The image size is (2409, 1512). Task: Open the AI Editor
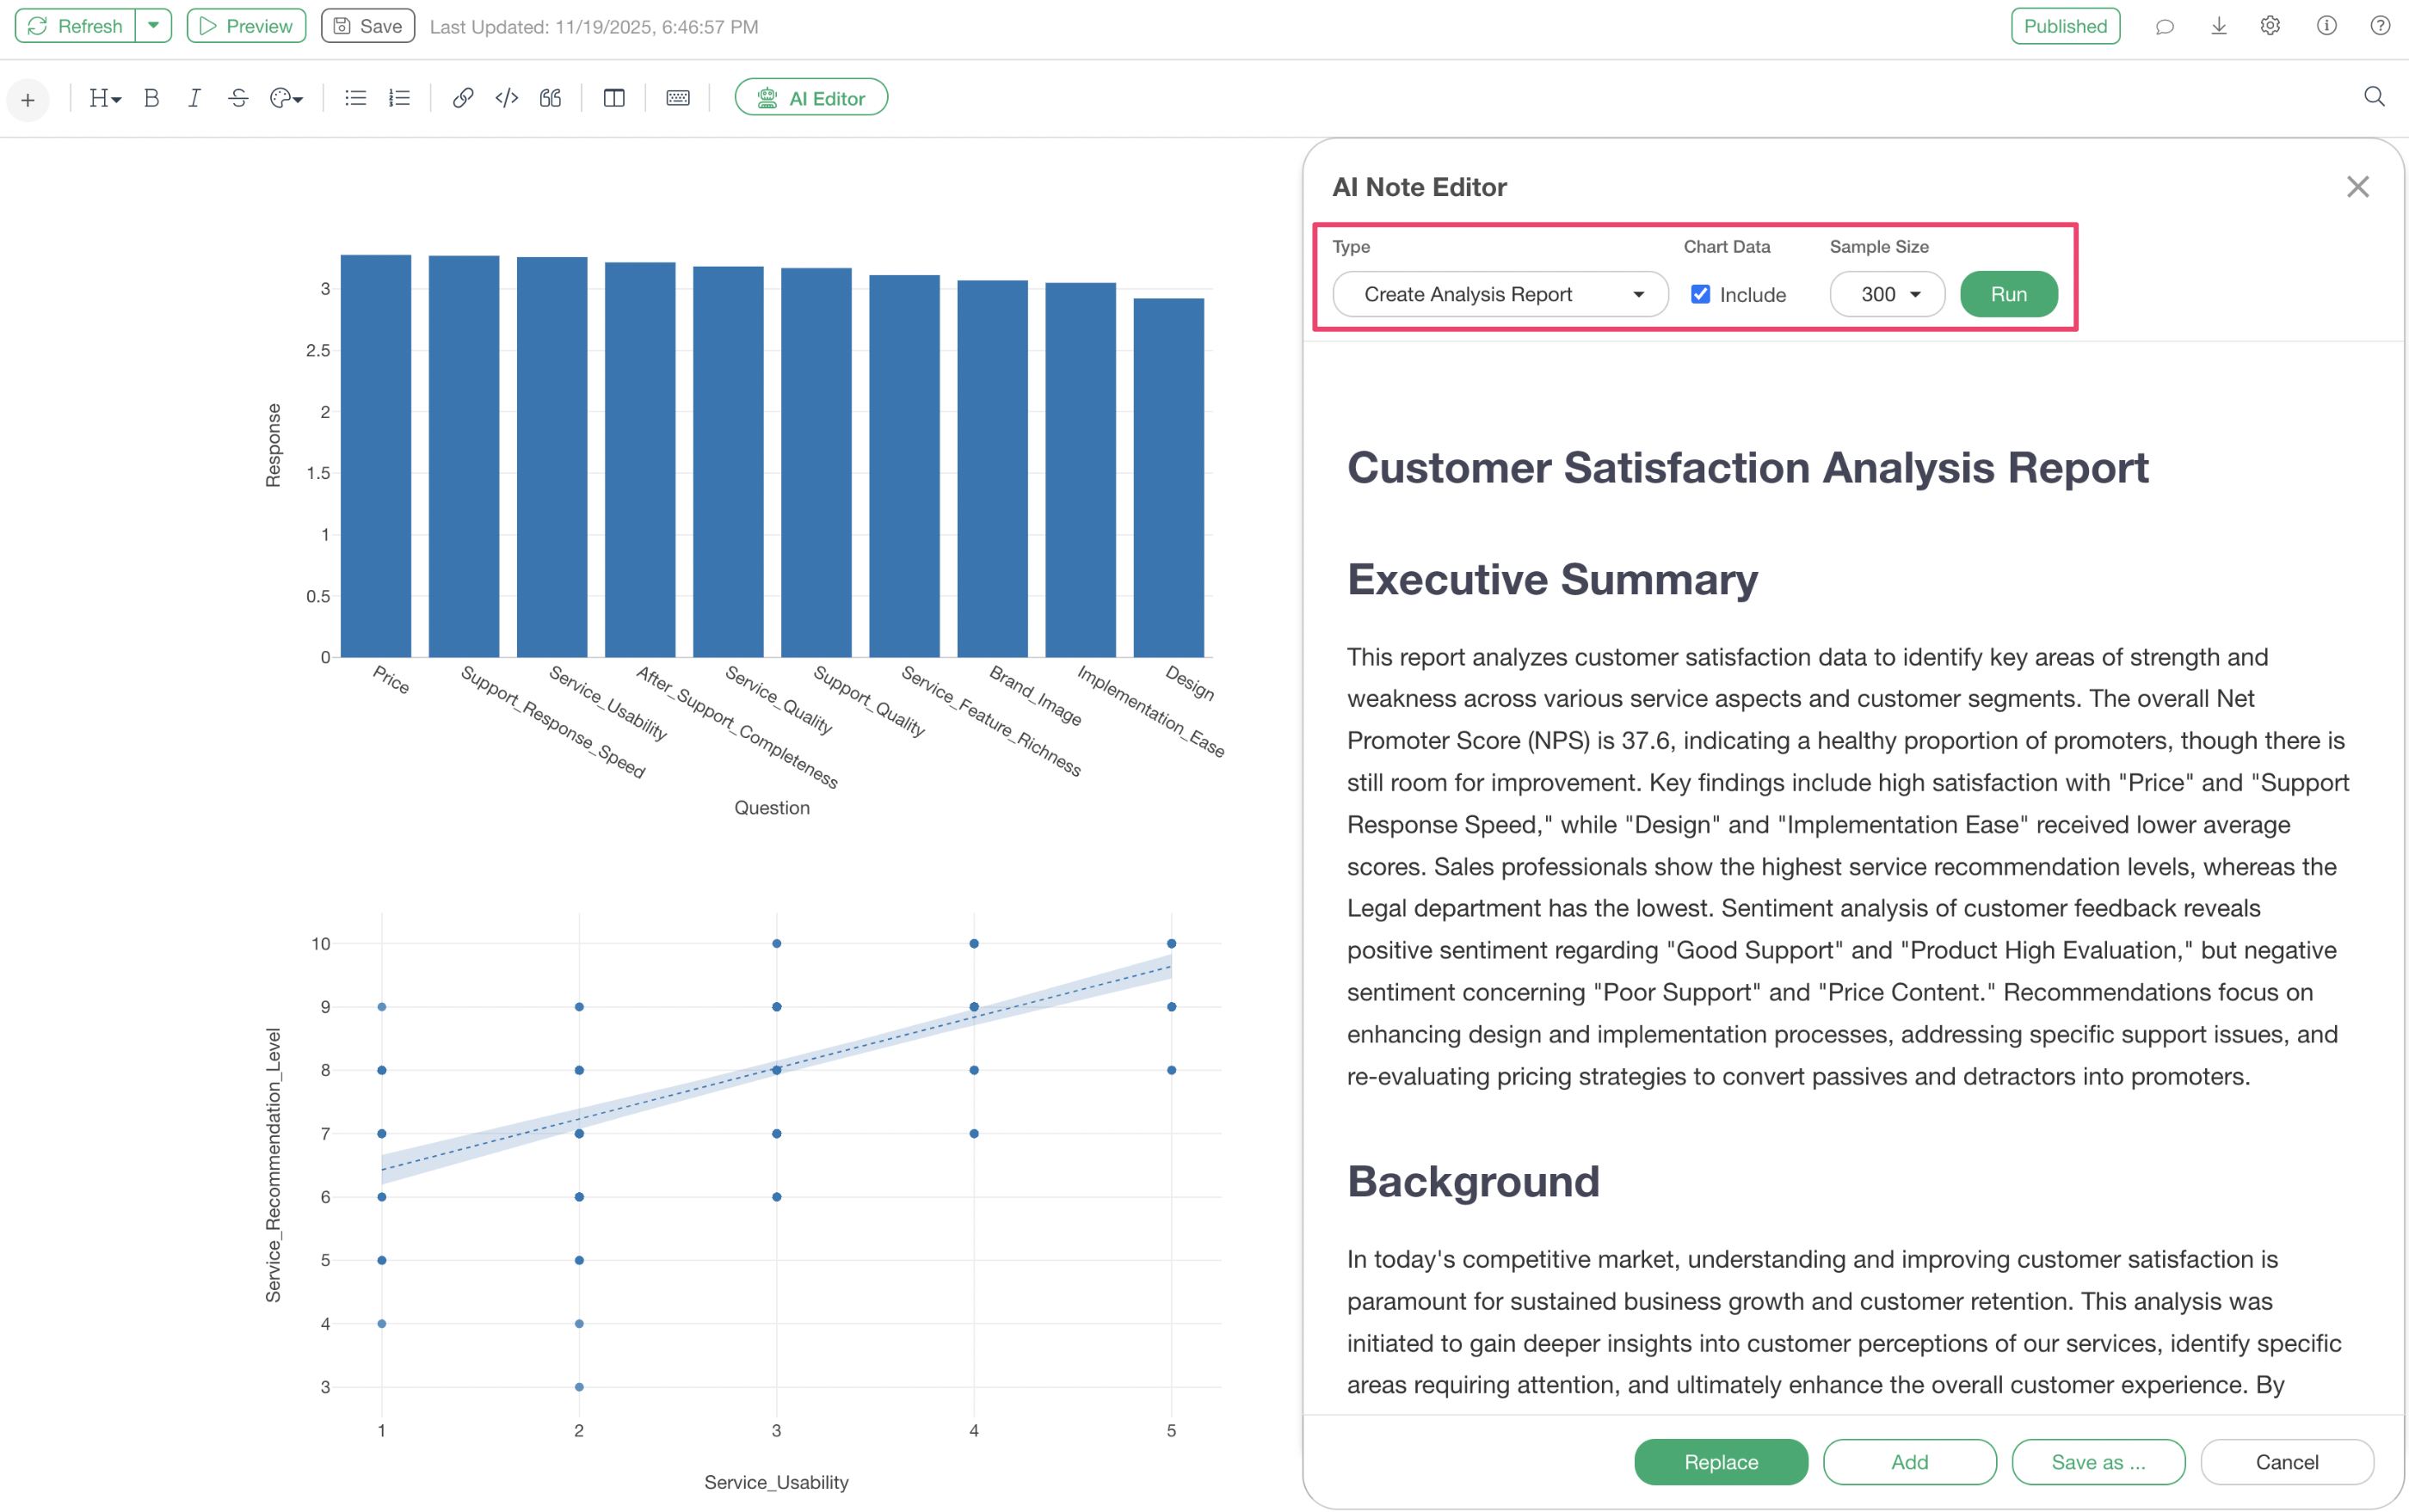(810, 98)
